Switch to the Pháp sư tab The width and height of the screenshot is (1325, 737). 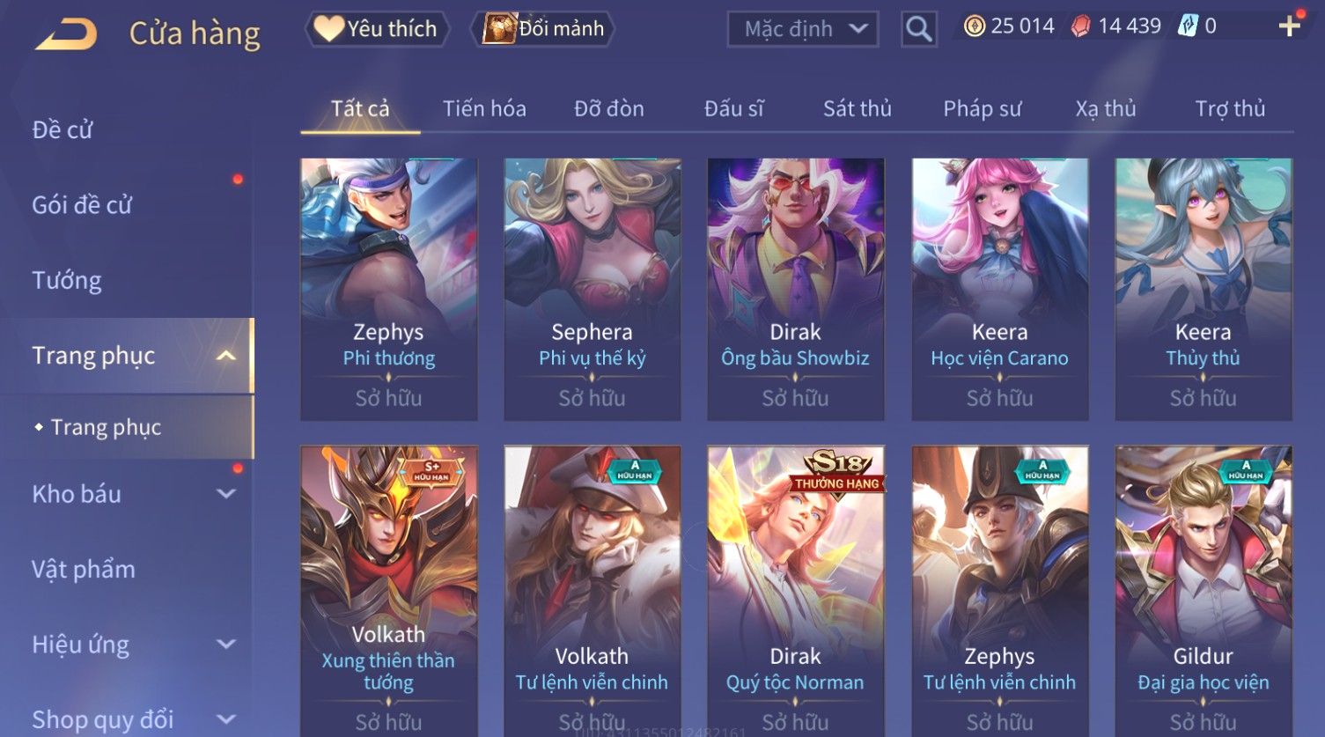[x=983, y=108]
